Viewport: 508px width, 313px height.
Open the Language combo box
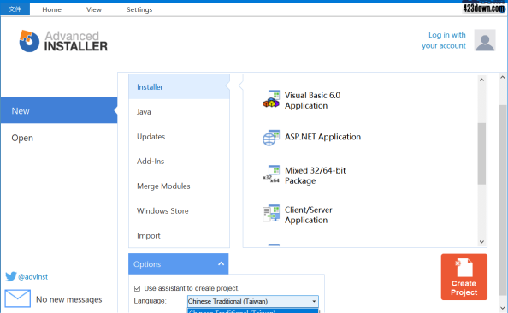tap(252, 301)
